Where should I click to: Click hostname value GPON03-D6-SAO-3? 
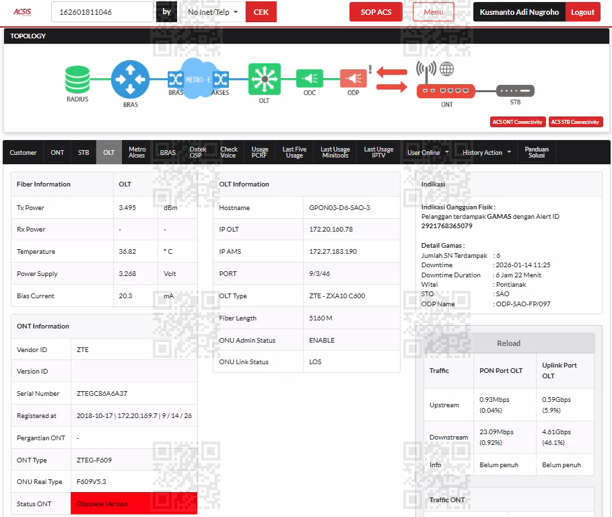tap(339, 208)
